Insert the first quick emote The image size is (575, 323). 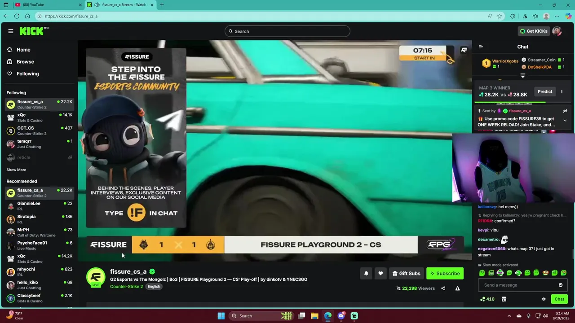click(482, 273)
